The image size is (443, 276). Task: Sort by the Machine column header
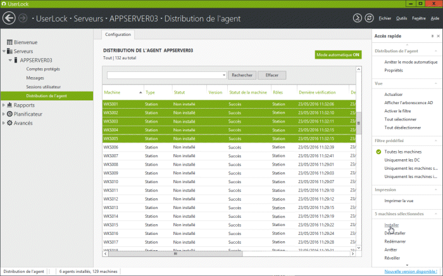[123, 92]
